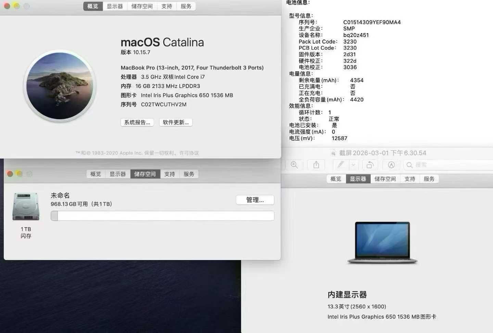Open 服务 tab in top window

(x=186, y=6)
